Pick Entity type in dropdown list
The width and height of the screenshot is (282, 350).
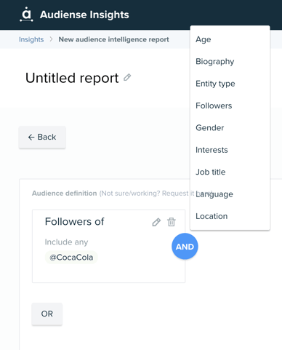[x=230, y=84]
